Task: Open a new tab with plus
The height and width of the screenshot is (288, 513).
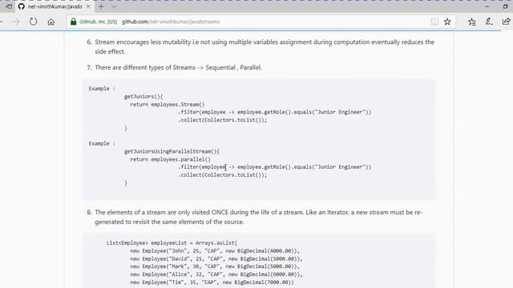Action: 101,6
